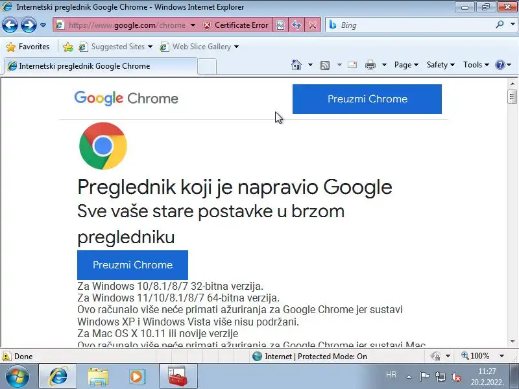519x389 pixels.
Task: Click the 100% zoom level button
Action: click(x=476, y=356)
